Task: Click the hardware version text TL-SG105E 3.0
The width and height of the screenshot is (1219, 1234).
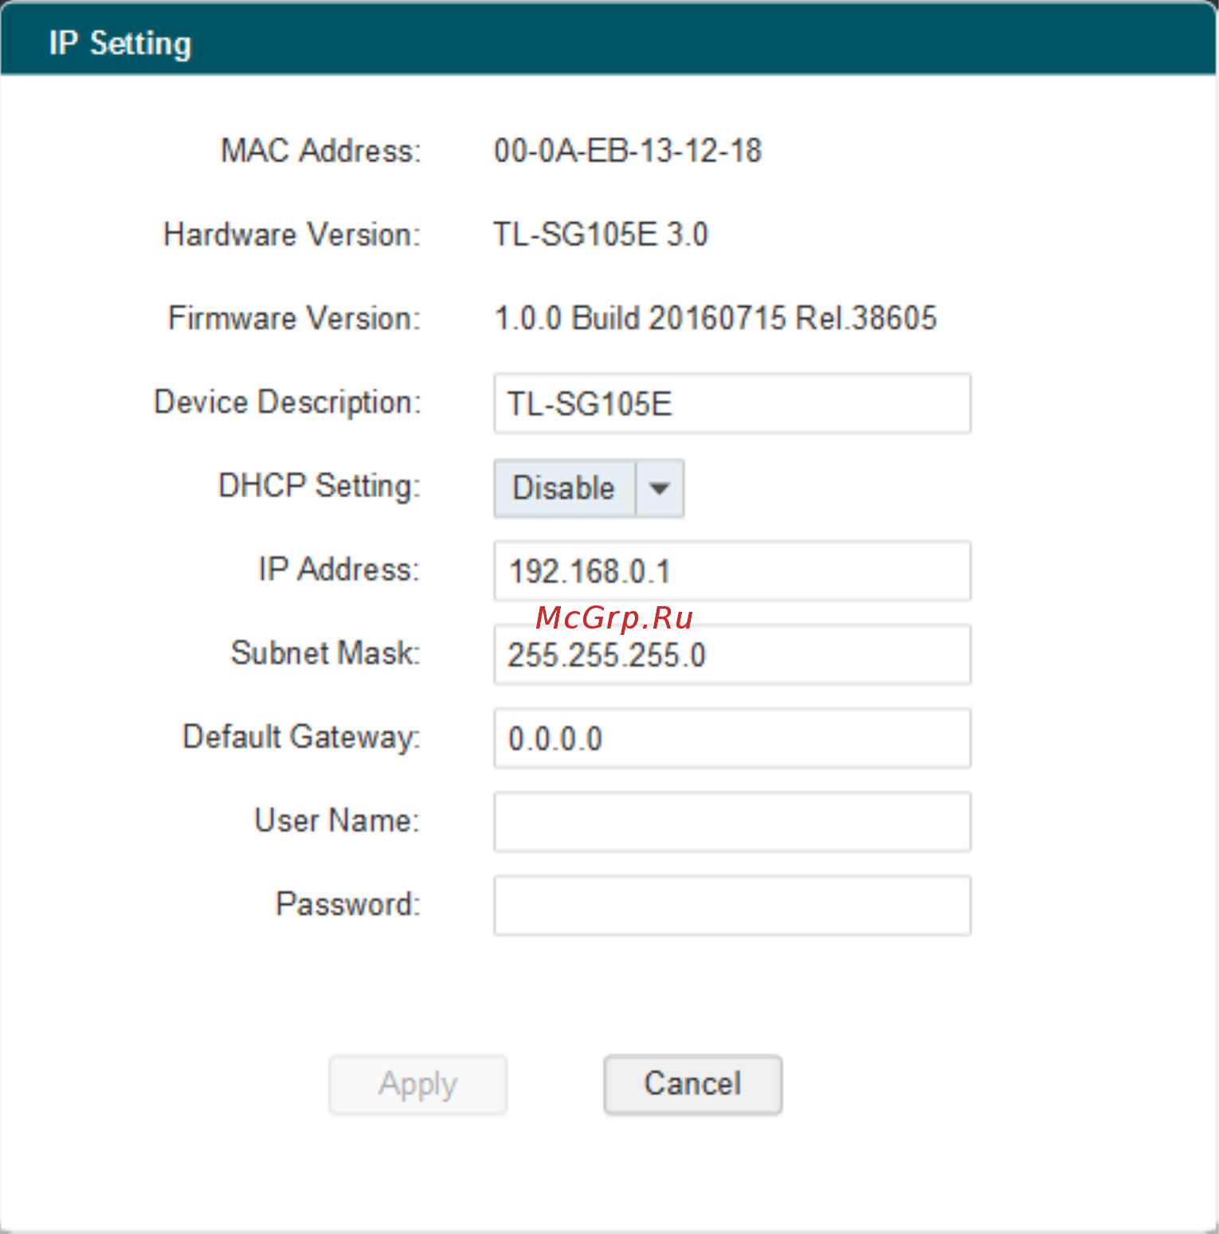Action: [601, 234]
